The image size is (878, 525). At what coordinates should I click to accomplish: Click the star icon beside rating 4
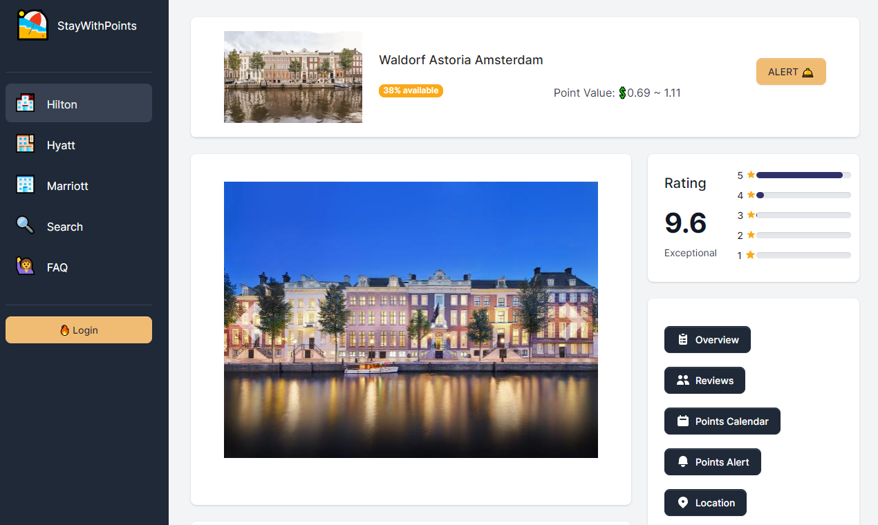(751, 195)
